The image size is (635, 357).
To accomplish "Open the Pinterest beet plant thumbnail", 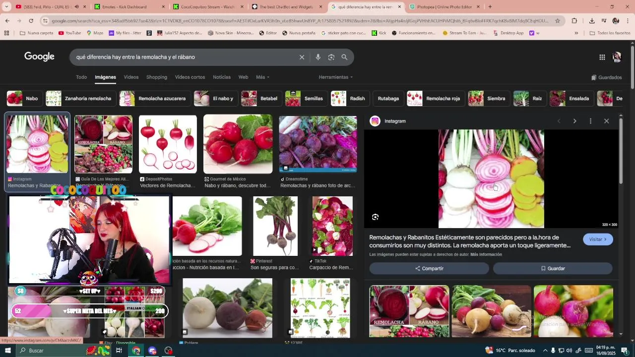I will point(275,226).
